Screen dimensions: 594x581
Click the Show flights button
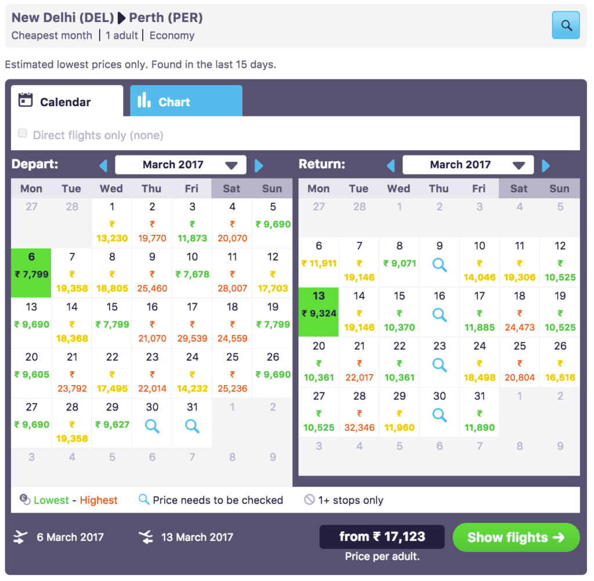click(x=515, y=537)
